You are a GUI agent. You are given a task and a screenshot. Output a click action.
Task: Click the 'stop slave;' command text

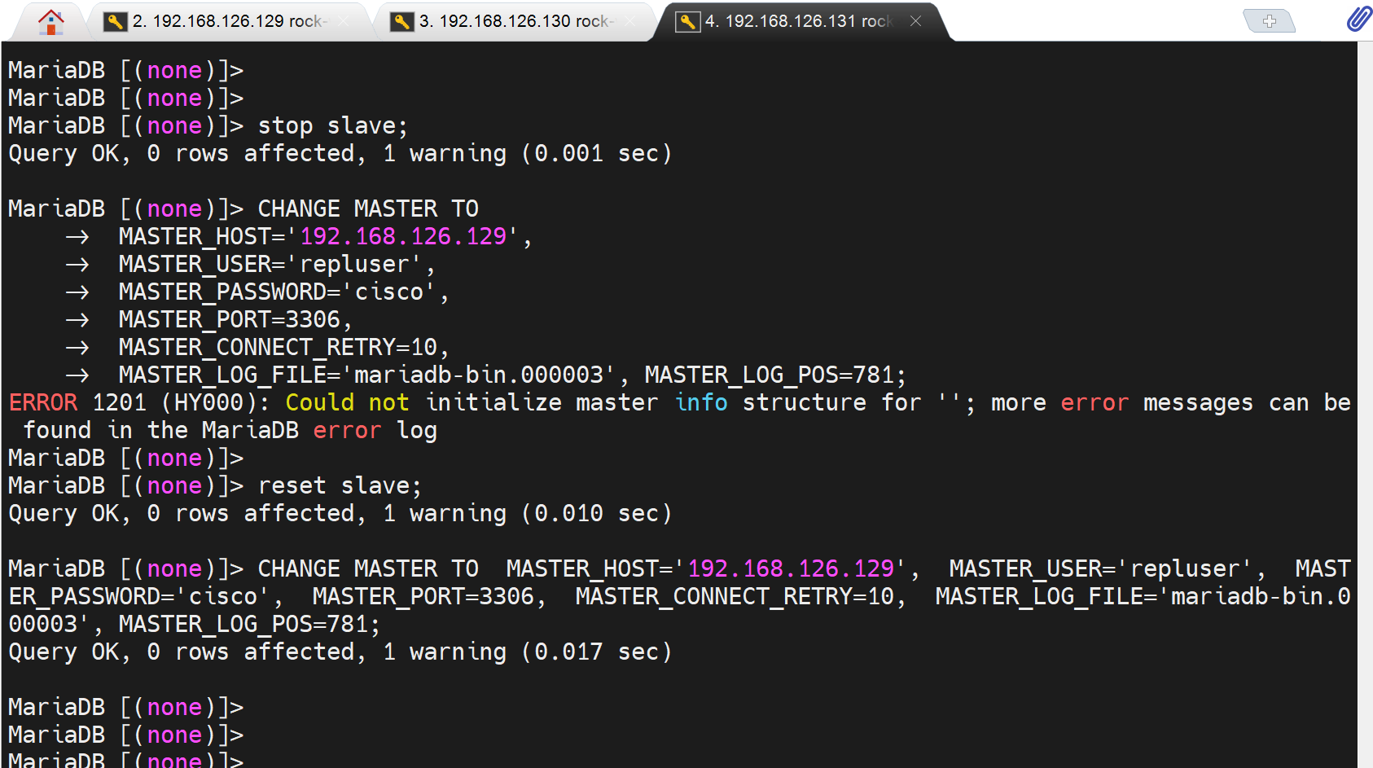(x=332, y=126)
